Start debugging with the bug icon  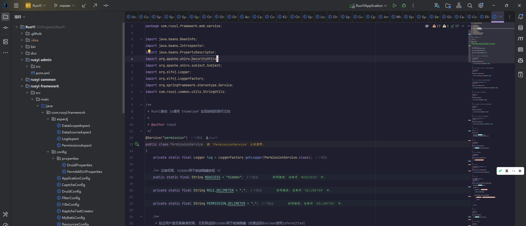pos(404,5)
